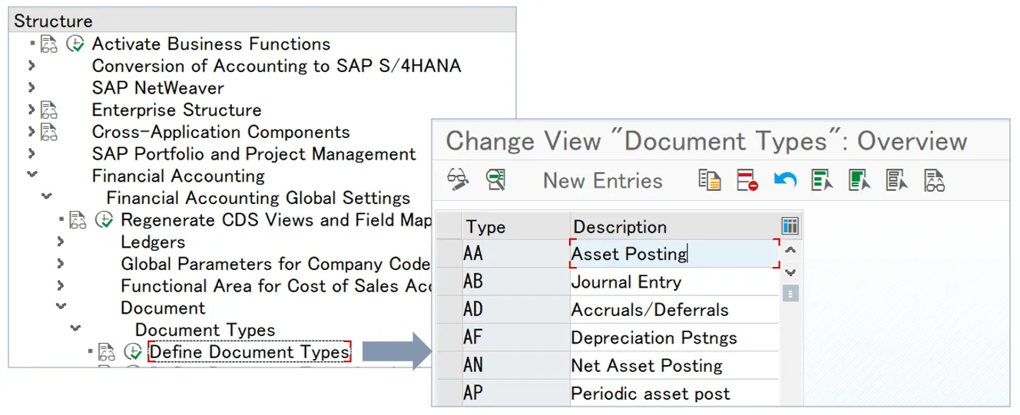
Task: Click the Select Block icon
Action: [x=859, y=180]
